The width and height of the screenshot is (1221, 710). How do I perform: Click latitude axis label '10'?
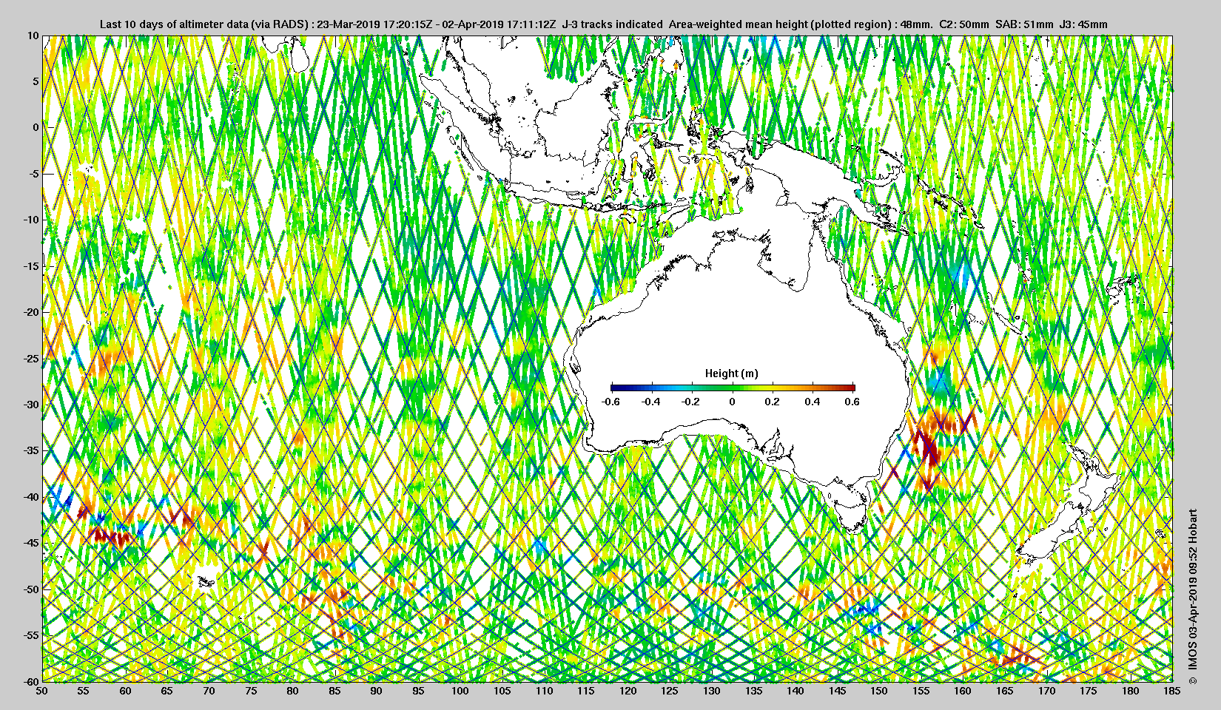33,35
